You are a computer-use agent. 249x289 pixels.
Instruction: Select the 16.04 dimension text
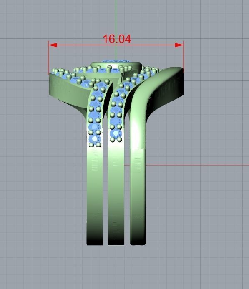pyautogui.click(x=117, y=39)
